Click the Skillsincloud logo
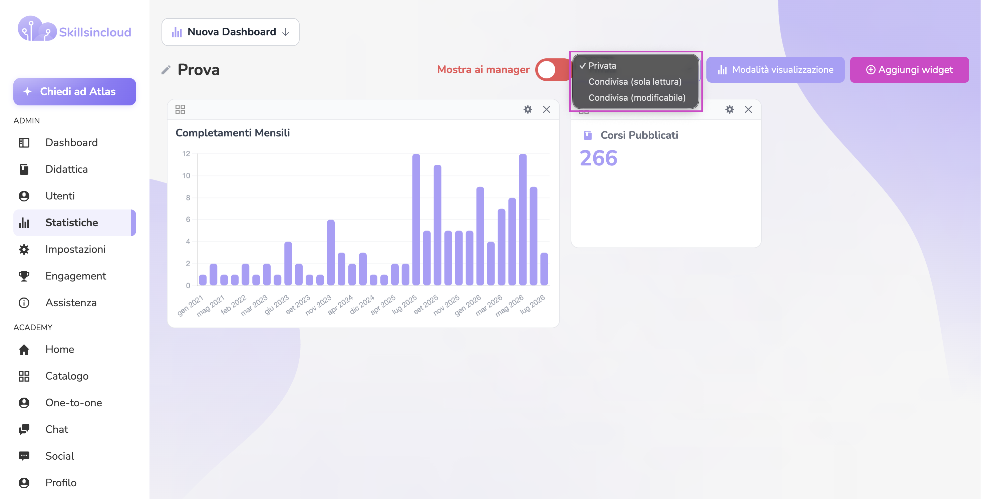981x499 pixels. tap(74, 29)
